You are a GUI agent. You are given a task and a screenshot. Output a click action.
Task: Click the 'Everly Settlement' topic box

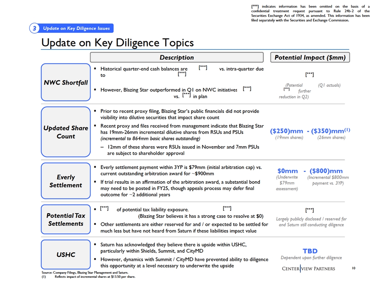(65, 181)
